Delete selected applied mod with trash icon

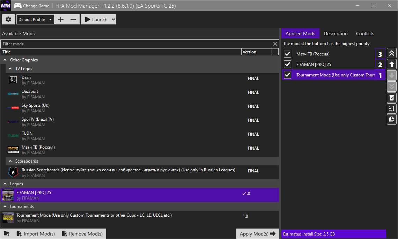tap(392, 98)
